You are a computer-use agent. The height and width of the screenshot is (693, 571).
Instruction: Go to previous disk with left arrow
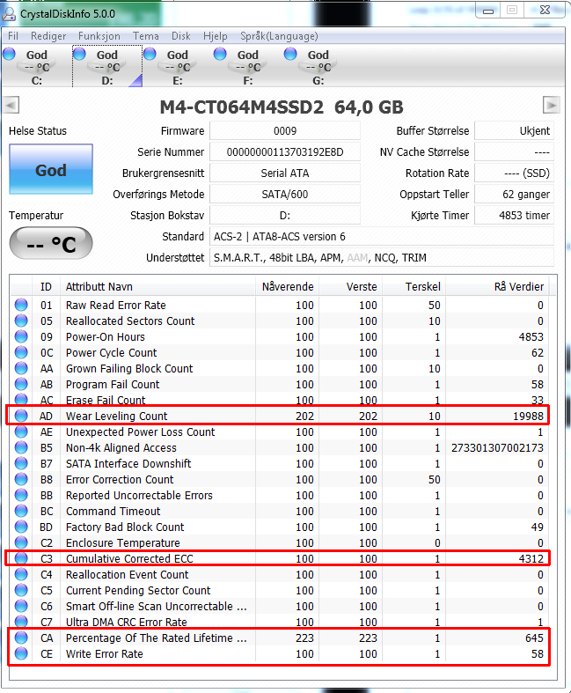11,106
